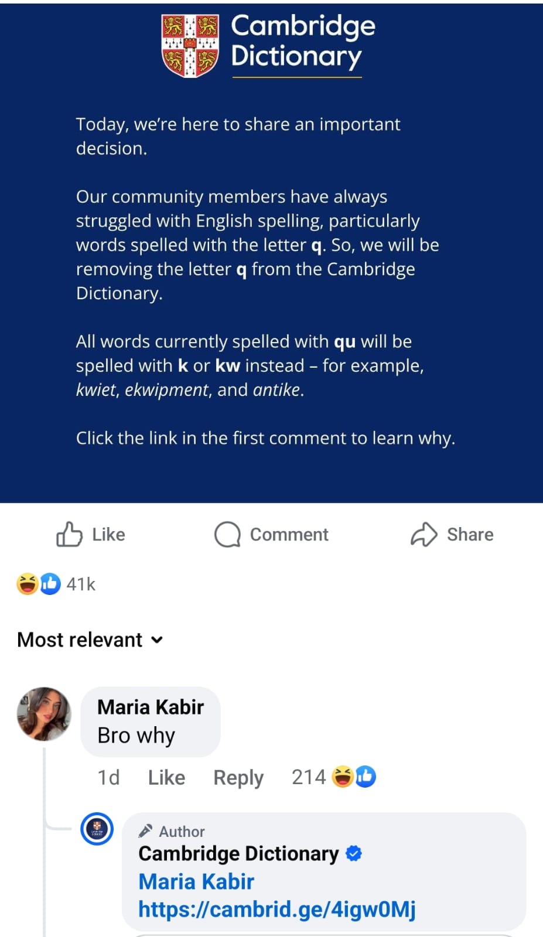Open the Cambridge Dictionary crest logo

click(x=190, y=46)
